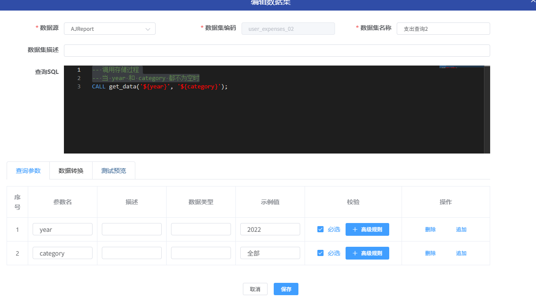Click the 数据集描述 input field
Image resolution: width=536 pixels, height=300 pixels.
(277, 51)
